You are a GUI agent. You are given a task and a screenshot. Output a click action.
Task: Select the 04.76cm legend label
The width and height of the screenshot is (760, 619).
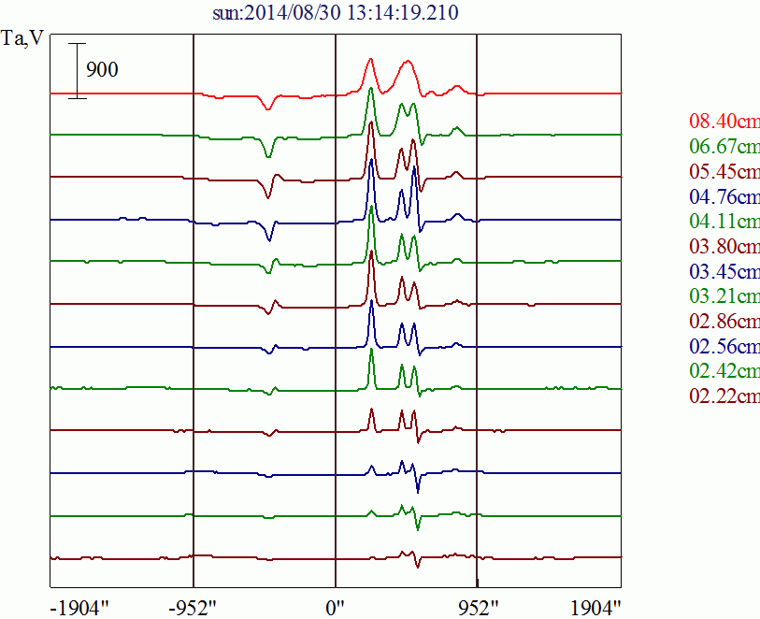click(x=724, y=196)
